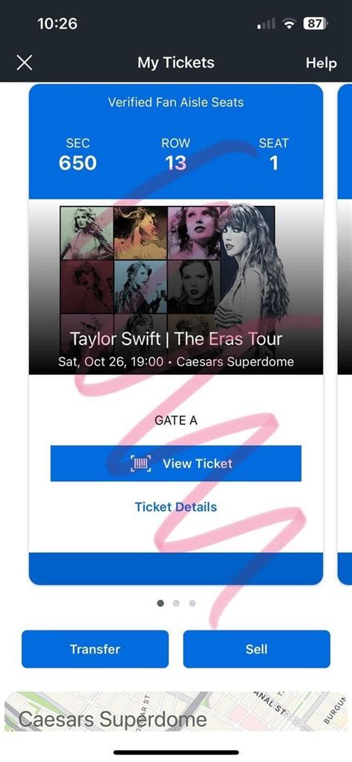Viewport: 352px width, 762px height.
Task: Select the second page indicator dot
Action: (176, 603)
